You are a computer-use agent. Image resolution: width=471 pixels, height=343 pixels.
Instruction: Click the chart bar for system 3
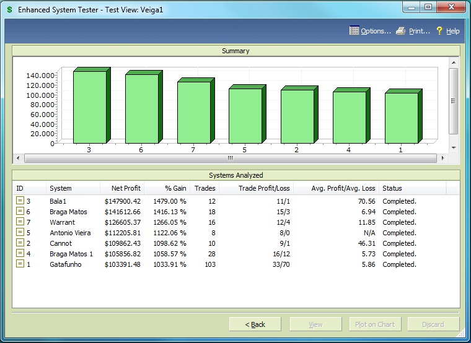[92, 105]
